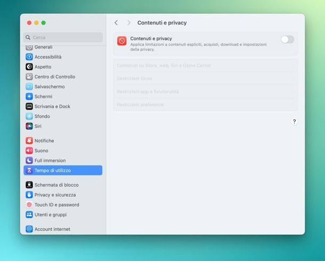Open the Restrizioni Store row
Viewport: 325px width, 261px height.
[x=206, y=79]
